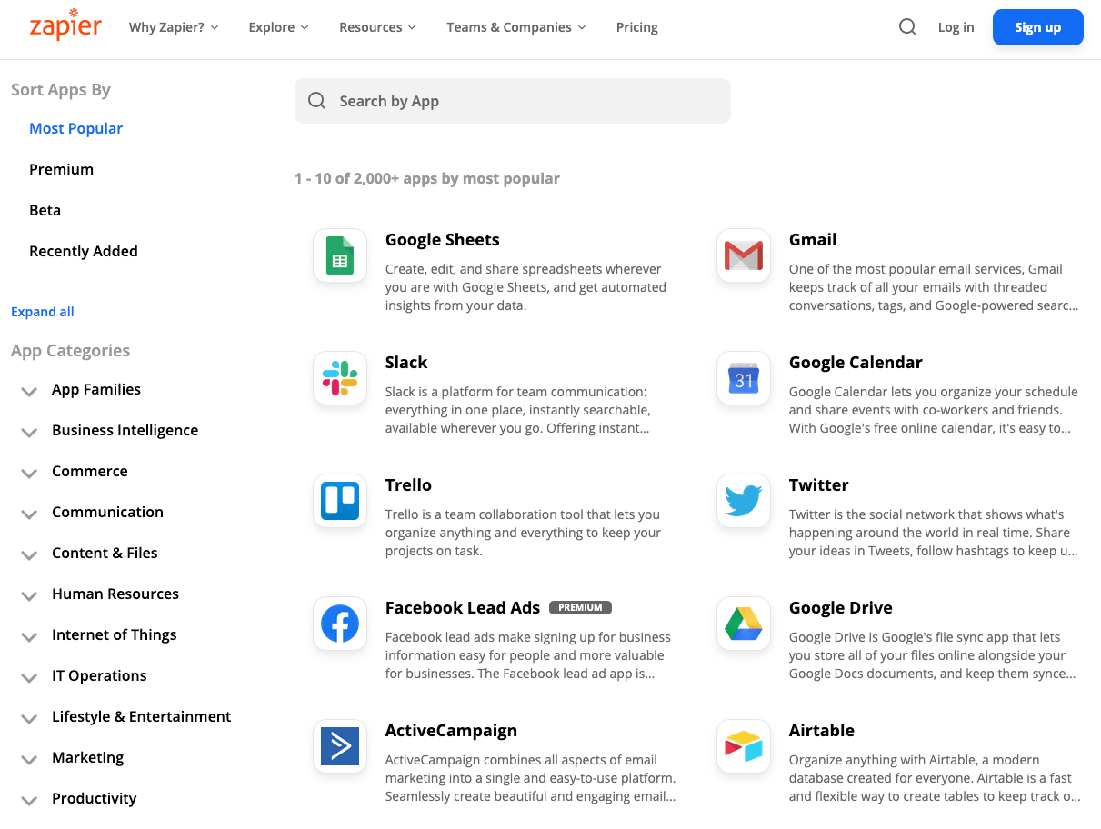Sort apps by Recently Added
The height and width of the screenshot is (829, 1101).
coord(84,251)
